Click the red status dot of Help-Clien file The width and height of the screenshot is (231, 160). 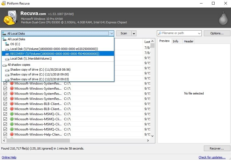tap(12, 134)
